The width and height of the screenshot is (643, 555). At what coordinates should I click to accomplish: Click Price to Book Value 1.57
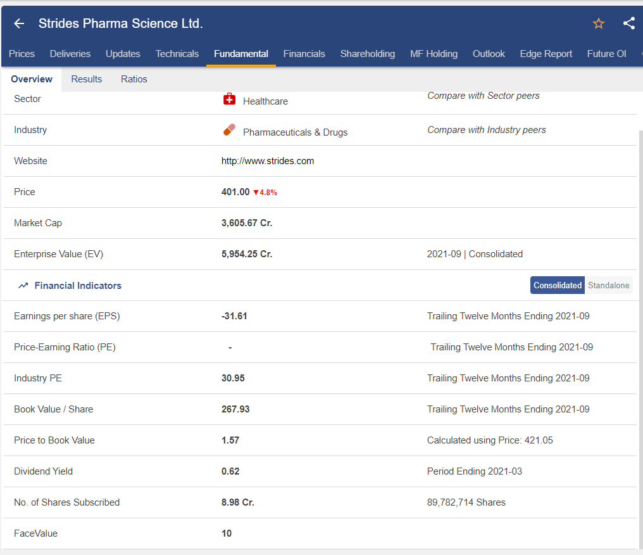pyautogui.click(x=230, y=440)
